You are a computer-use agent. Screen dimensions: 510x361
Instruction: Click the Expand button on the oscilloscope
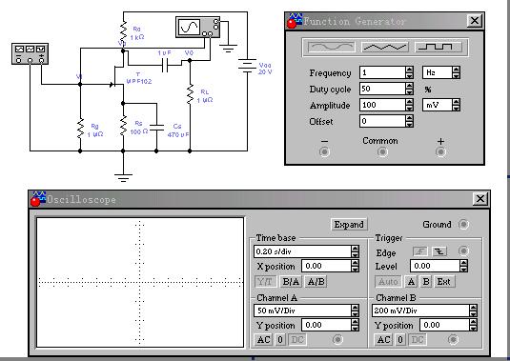[x=349, y=225]
